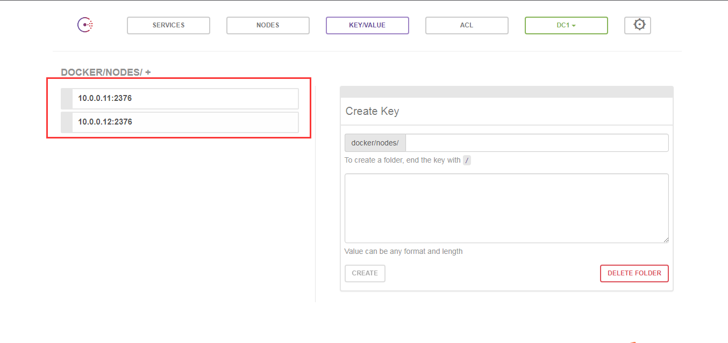
Task: Open the 10.0.0.11:2376 key entry
Action: click(180, 99)
